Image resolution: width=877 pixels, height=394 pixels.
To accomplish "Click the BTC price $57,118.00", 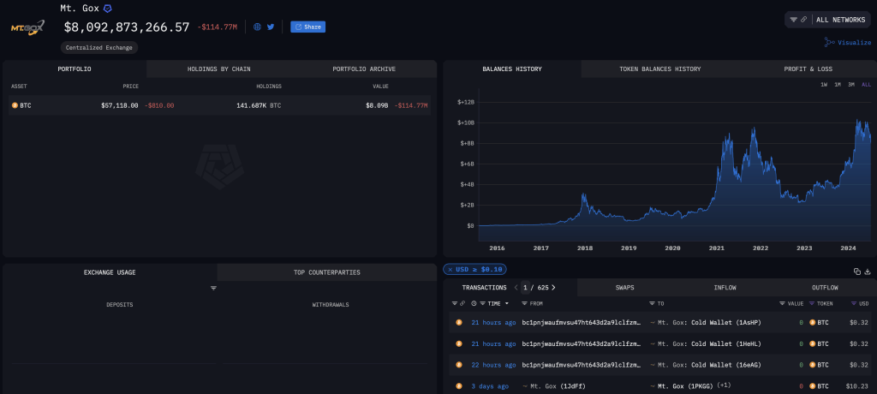I will click(x=119, y=105).
